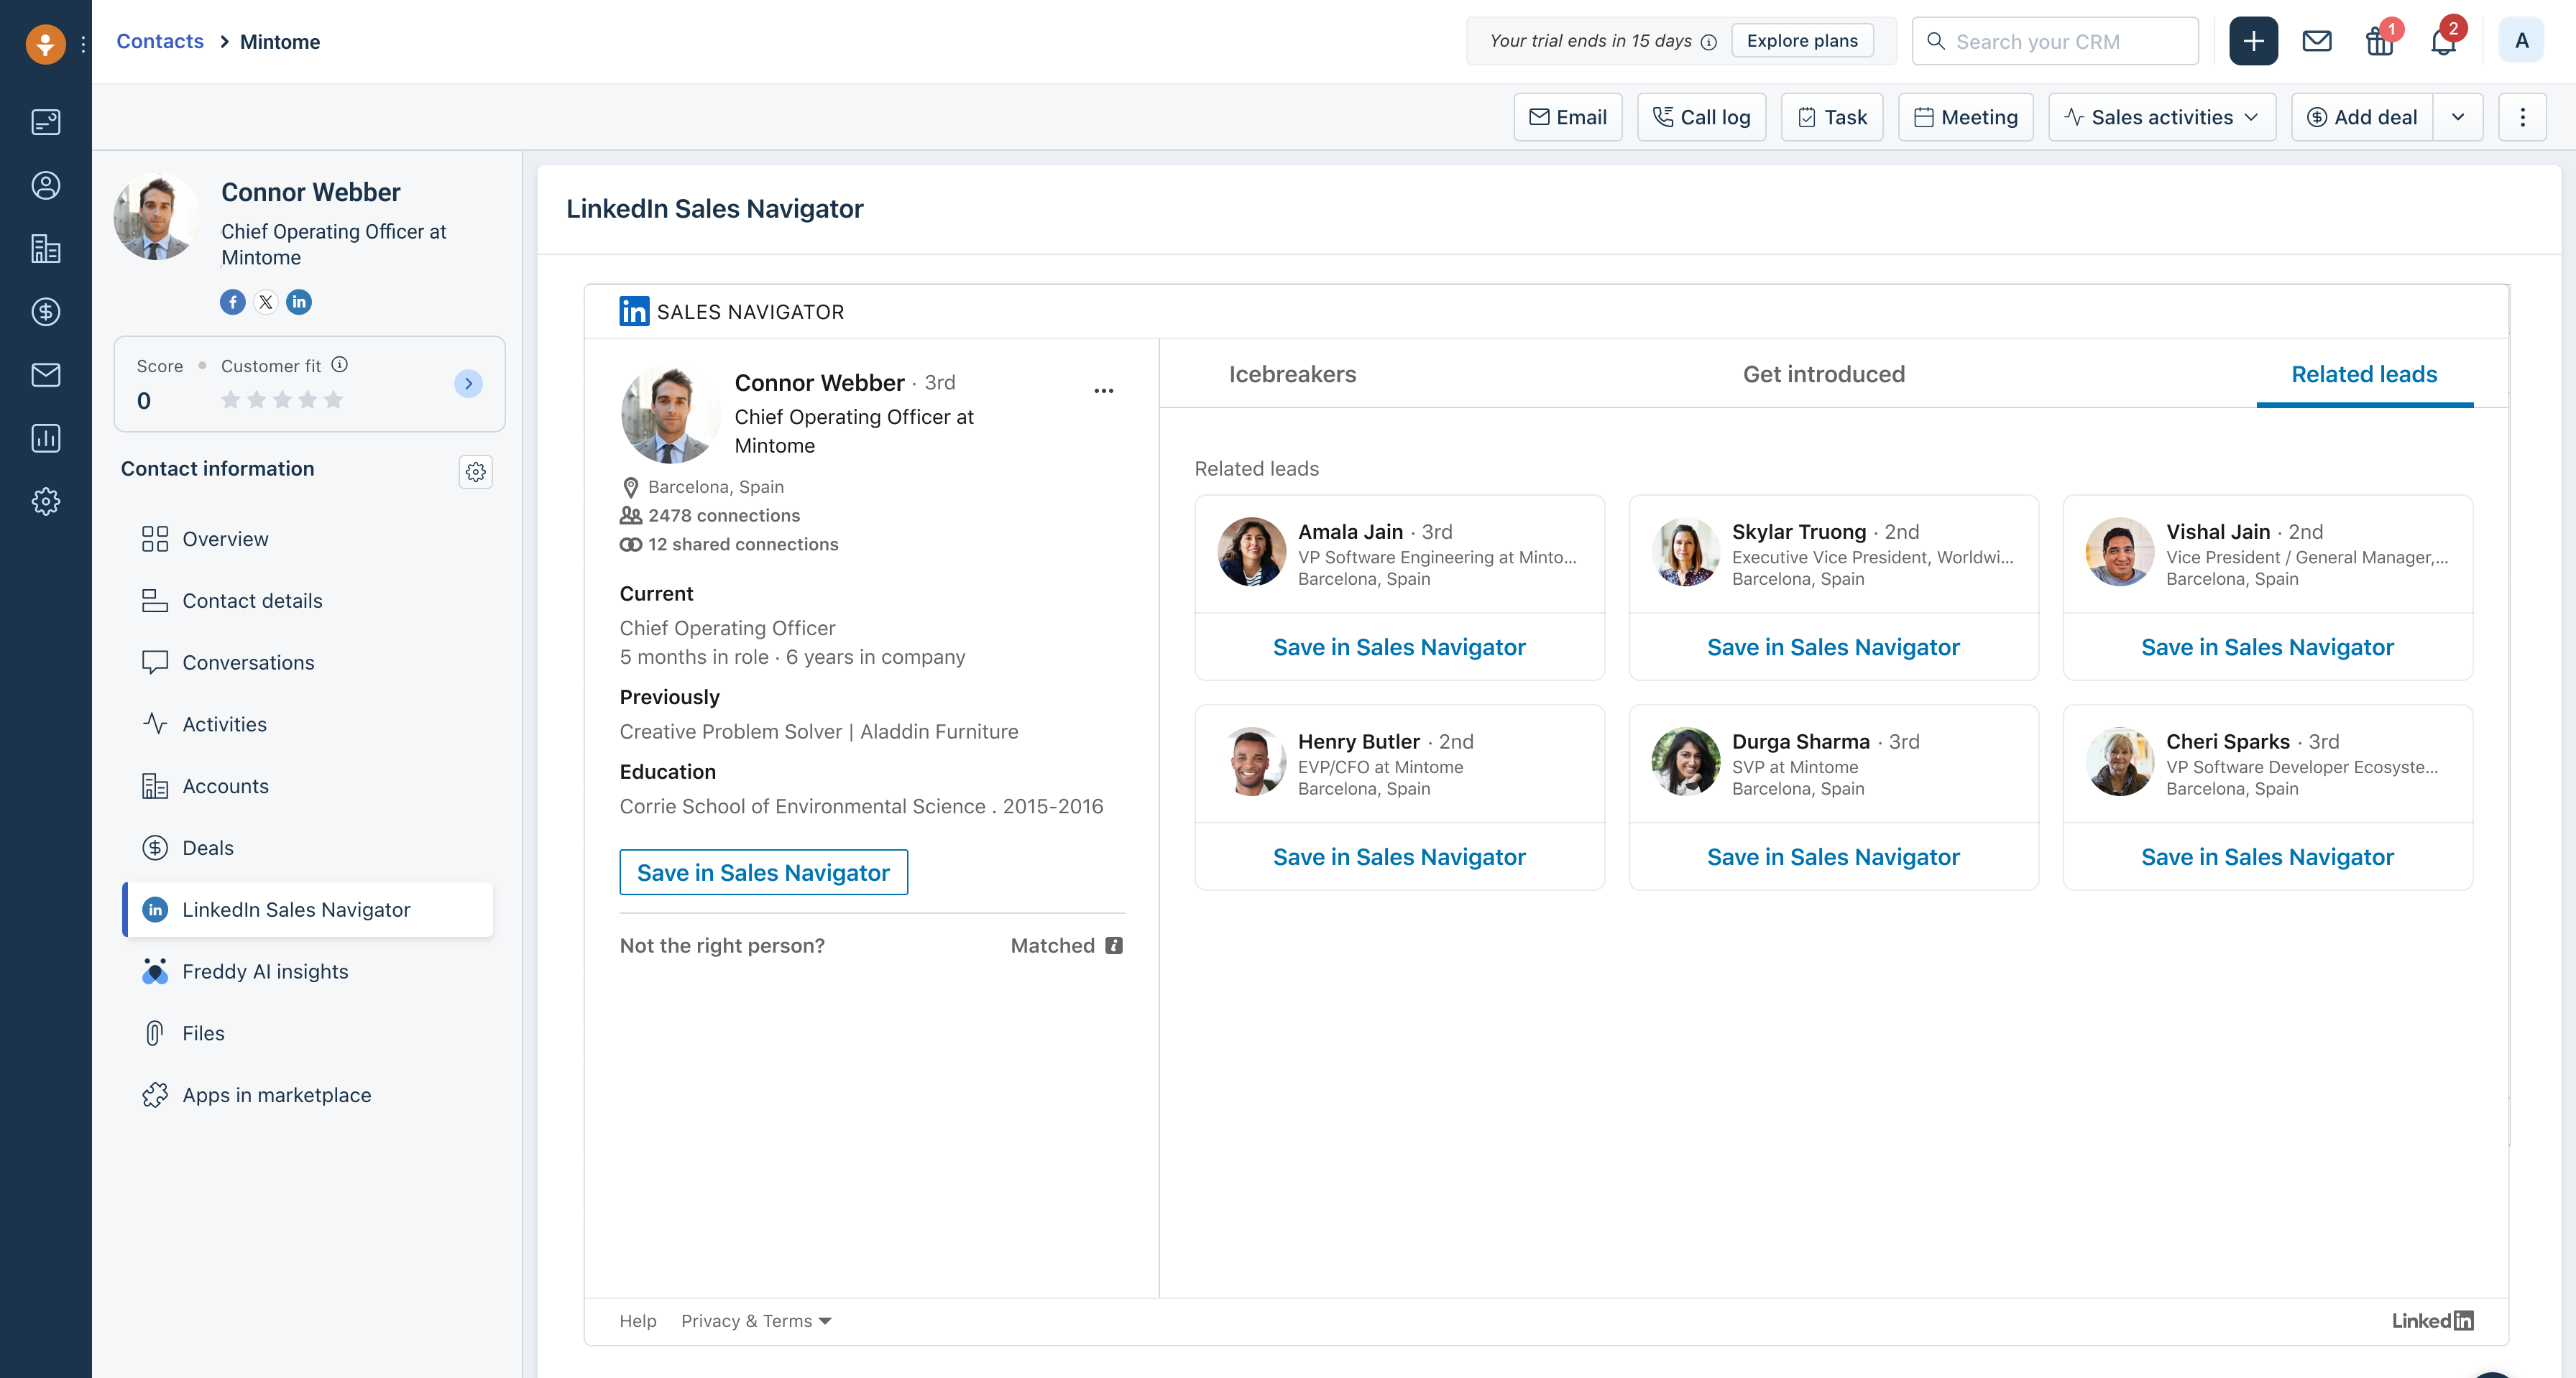Switch to the Icebreakers tab
The height and width of the screenshot is (1378, 2576).
[1292, 374]
